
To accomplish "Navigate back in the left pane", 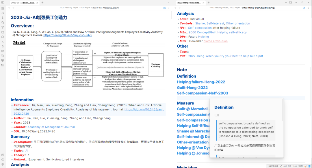I will tap(9, 8).
